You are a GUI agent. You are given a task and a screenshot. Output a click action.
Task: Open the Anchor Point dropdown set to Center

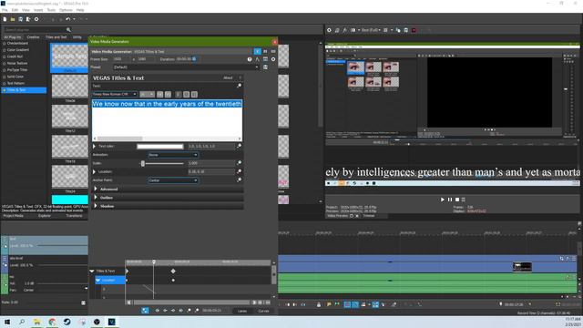pos(173,180)
